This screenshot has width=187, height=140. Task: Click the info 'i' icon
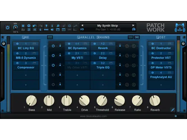(52, 26)
